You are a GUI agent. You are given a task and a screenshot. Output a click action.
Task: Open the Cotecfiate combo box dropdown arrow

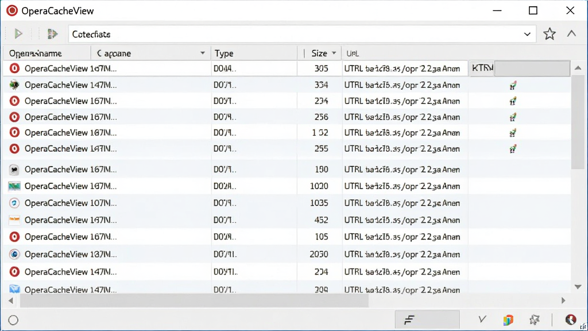527,34
